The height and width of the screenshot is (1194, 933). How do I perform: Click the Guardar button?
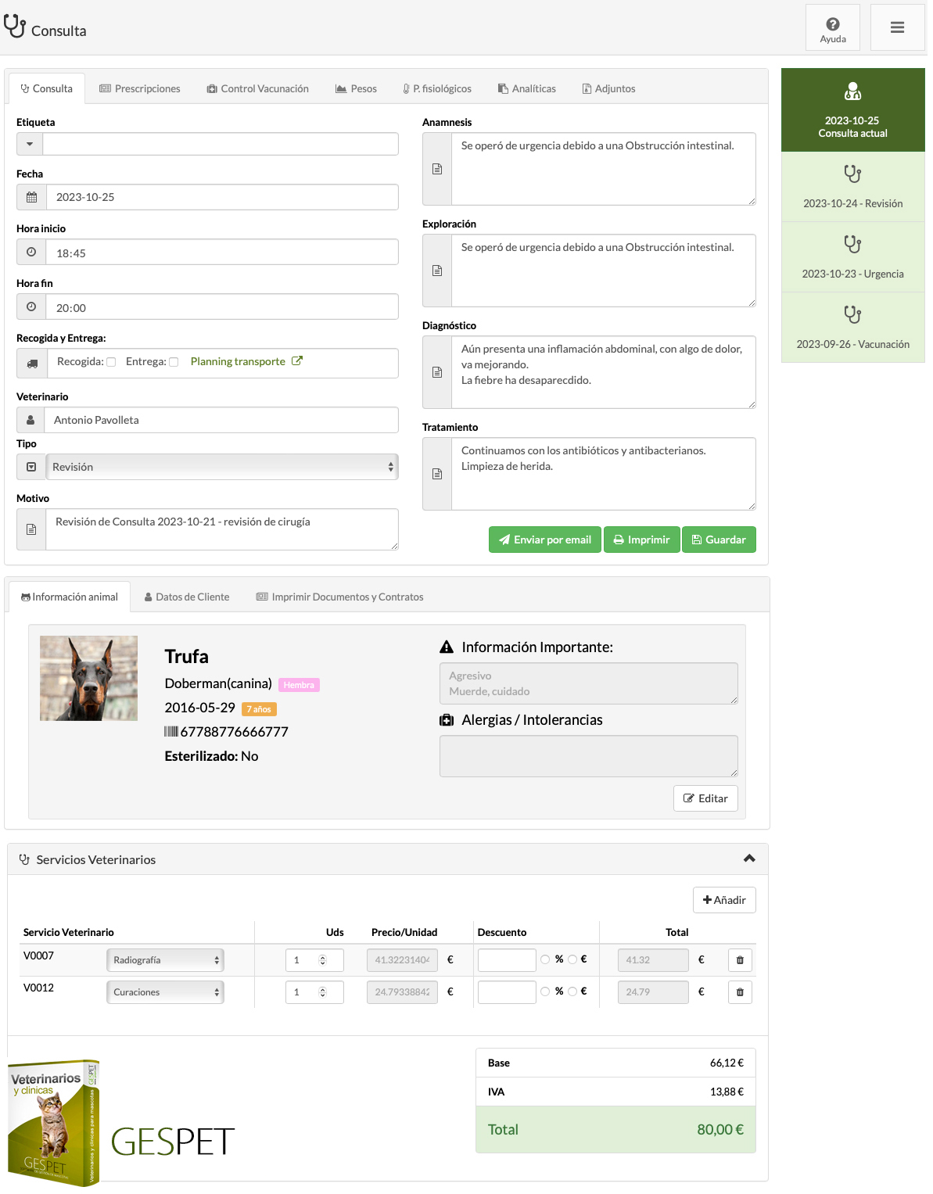[719, 540]
